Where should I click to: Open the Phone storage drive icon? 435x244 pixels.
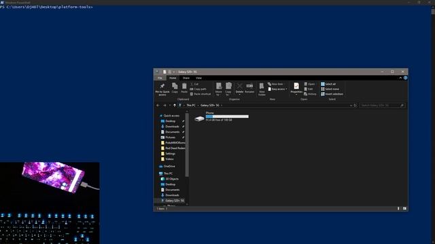point(199,119)
